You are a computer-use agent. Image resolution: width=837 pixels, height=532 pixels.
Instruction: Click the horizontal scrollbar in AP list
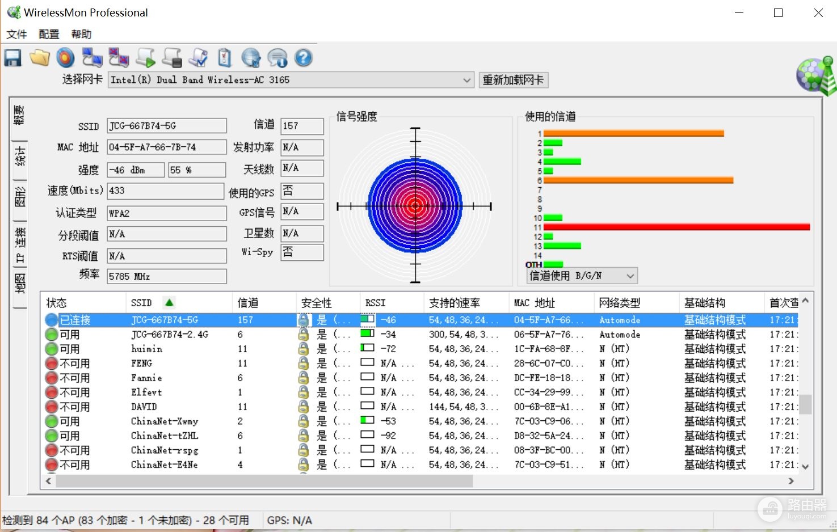click(264, 481)
